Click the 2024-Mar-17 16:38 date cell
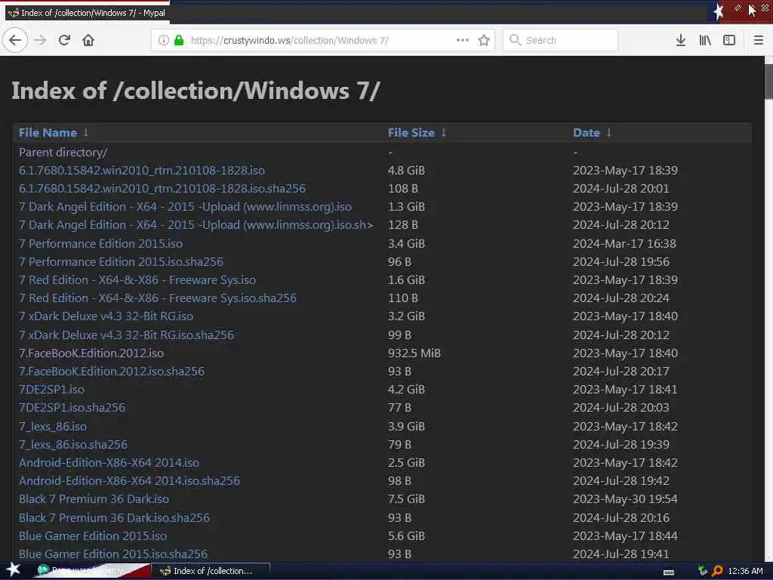The height and width of the screenshot is (580, 773). point(624,244)
